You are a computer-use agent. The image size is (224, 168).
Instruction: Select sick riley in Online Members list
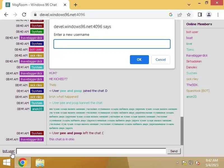[x=192, y=79]
